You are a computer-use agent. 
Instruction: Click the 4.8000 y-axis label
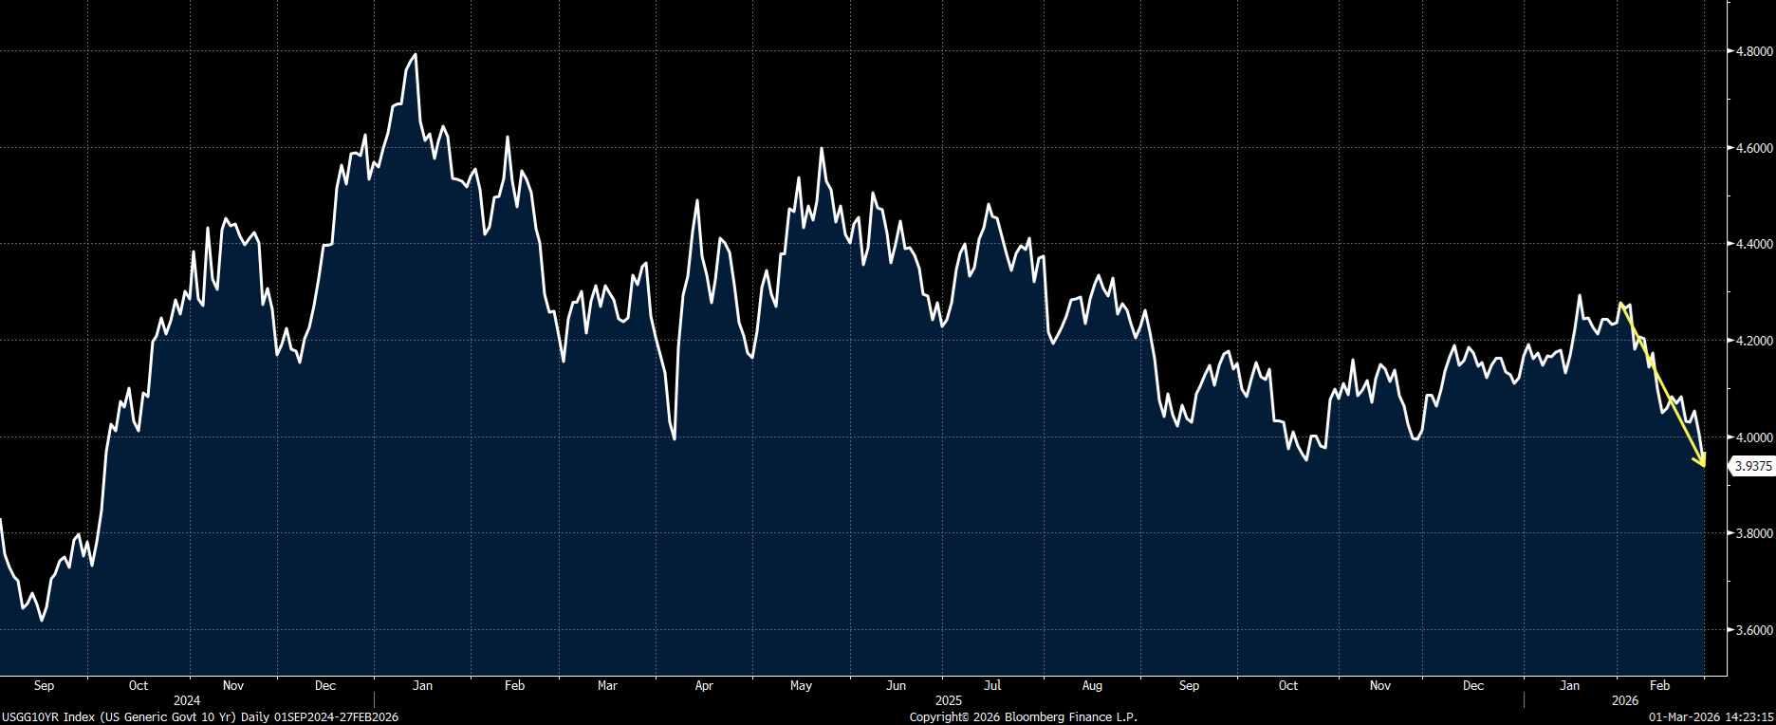coord(1754,51)
